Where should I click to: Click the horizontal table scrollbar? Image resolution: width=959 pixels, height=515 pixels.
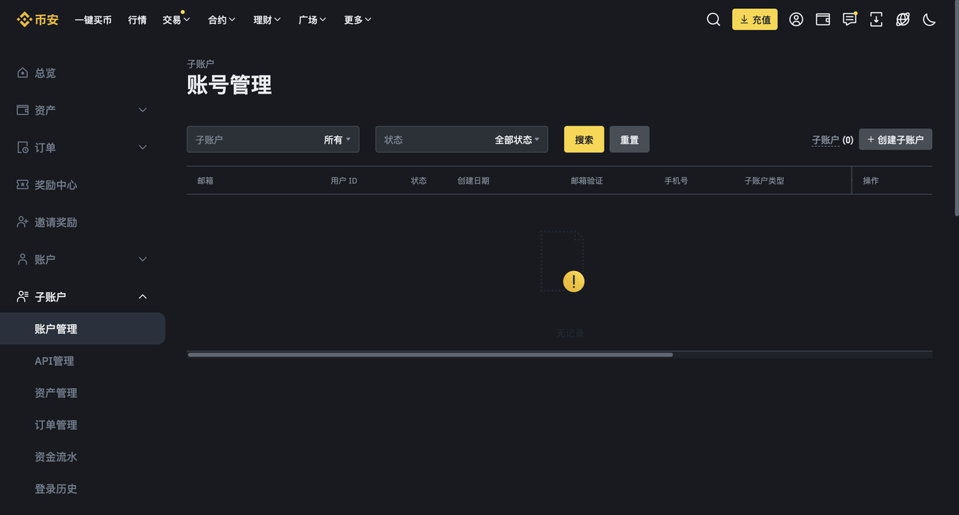tap(430, 355)
